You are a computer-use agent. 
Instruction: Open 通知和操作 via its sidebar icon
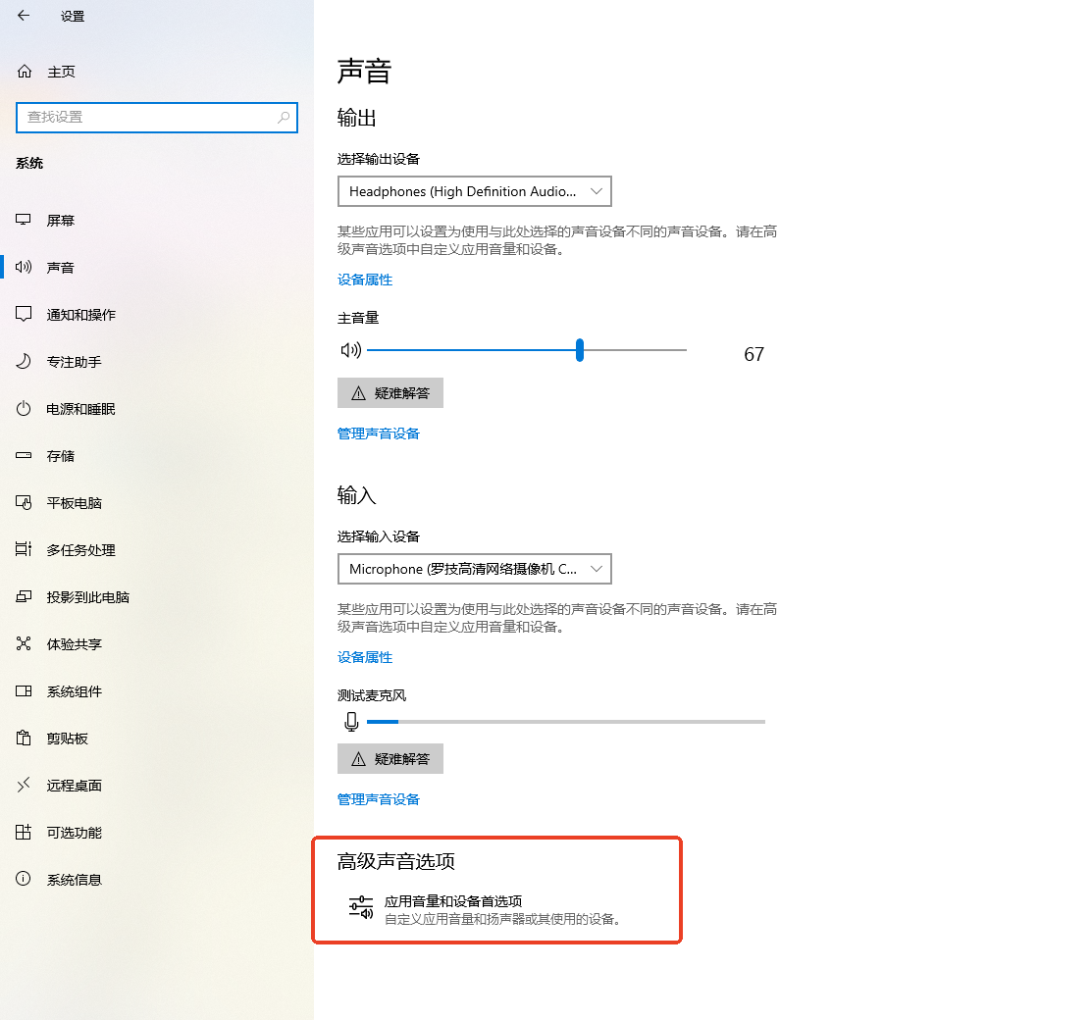pyautogui.click(x=24, y=314)
